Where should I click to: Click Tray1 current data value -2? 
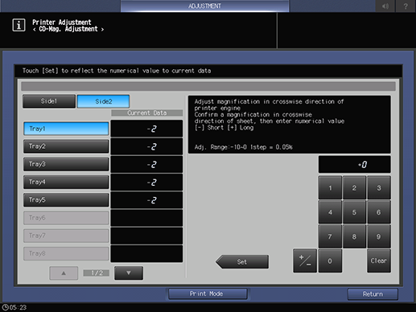pos(146,129)
